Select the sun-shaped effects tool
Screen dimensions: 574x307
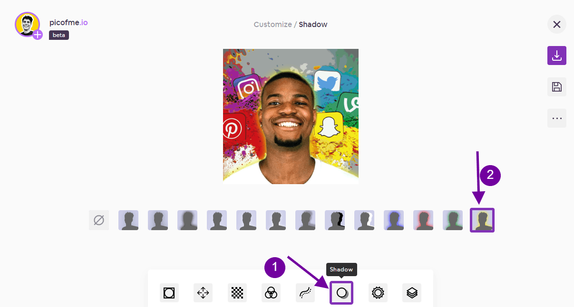point(378,293)
